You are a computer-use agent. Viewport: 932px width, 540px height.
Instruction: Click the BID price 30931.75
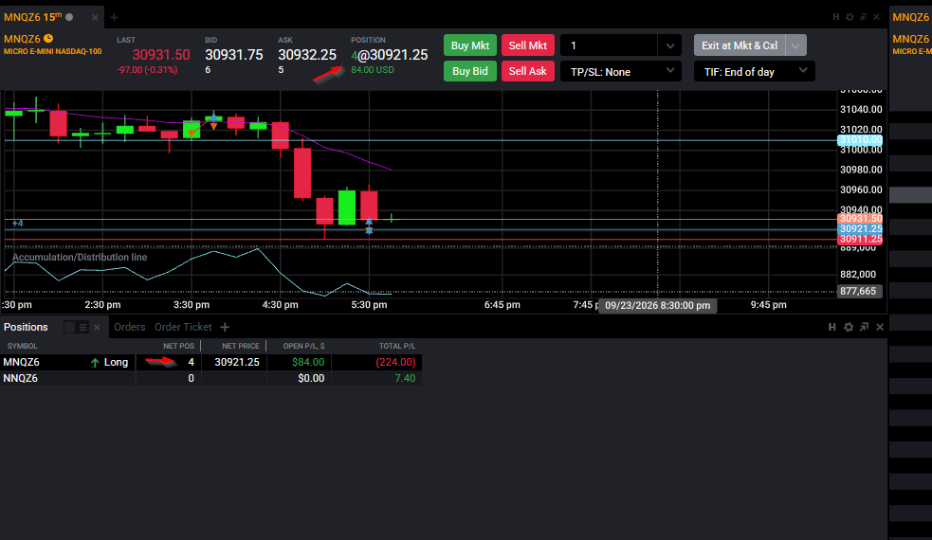[233, 55]
